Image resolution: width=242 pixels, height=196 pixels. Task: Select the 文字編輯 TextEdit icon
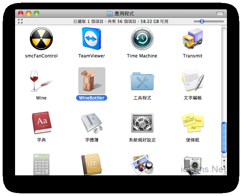pos(193,80)
